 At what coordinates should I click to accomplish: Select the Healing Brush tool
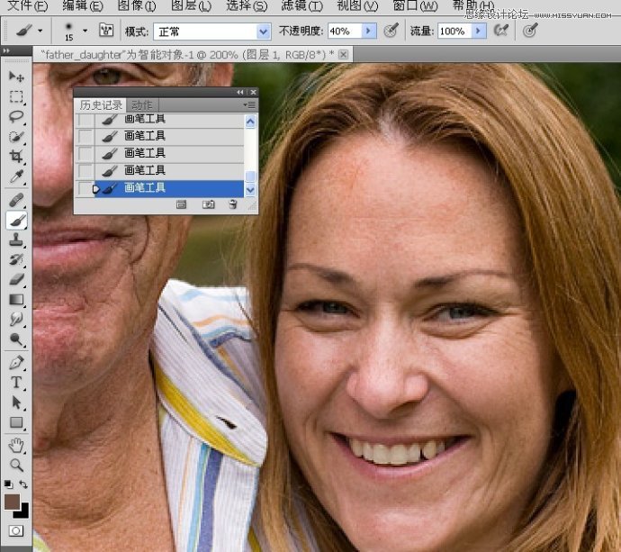(16, 200)
